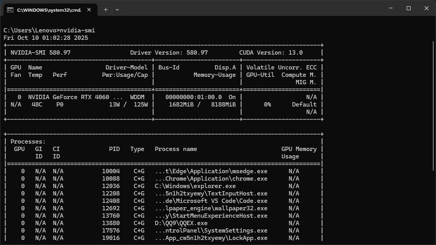The width and height of the screenshot is (436, 245).
Task: Click the PID column header
Action: pos(114,149)
